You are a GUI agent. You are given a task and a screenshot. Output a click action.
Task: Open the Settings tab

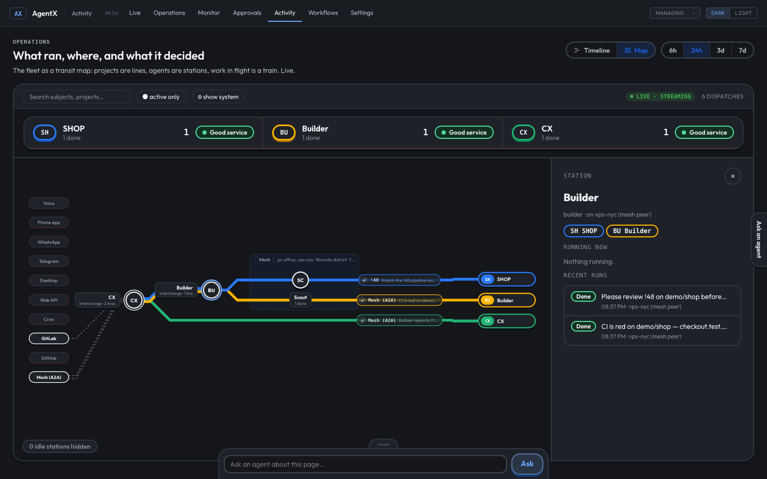(x=362, y=13)
